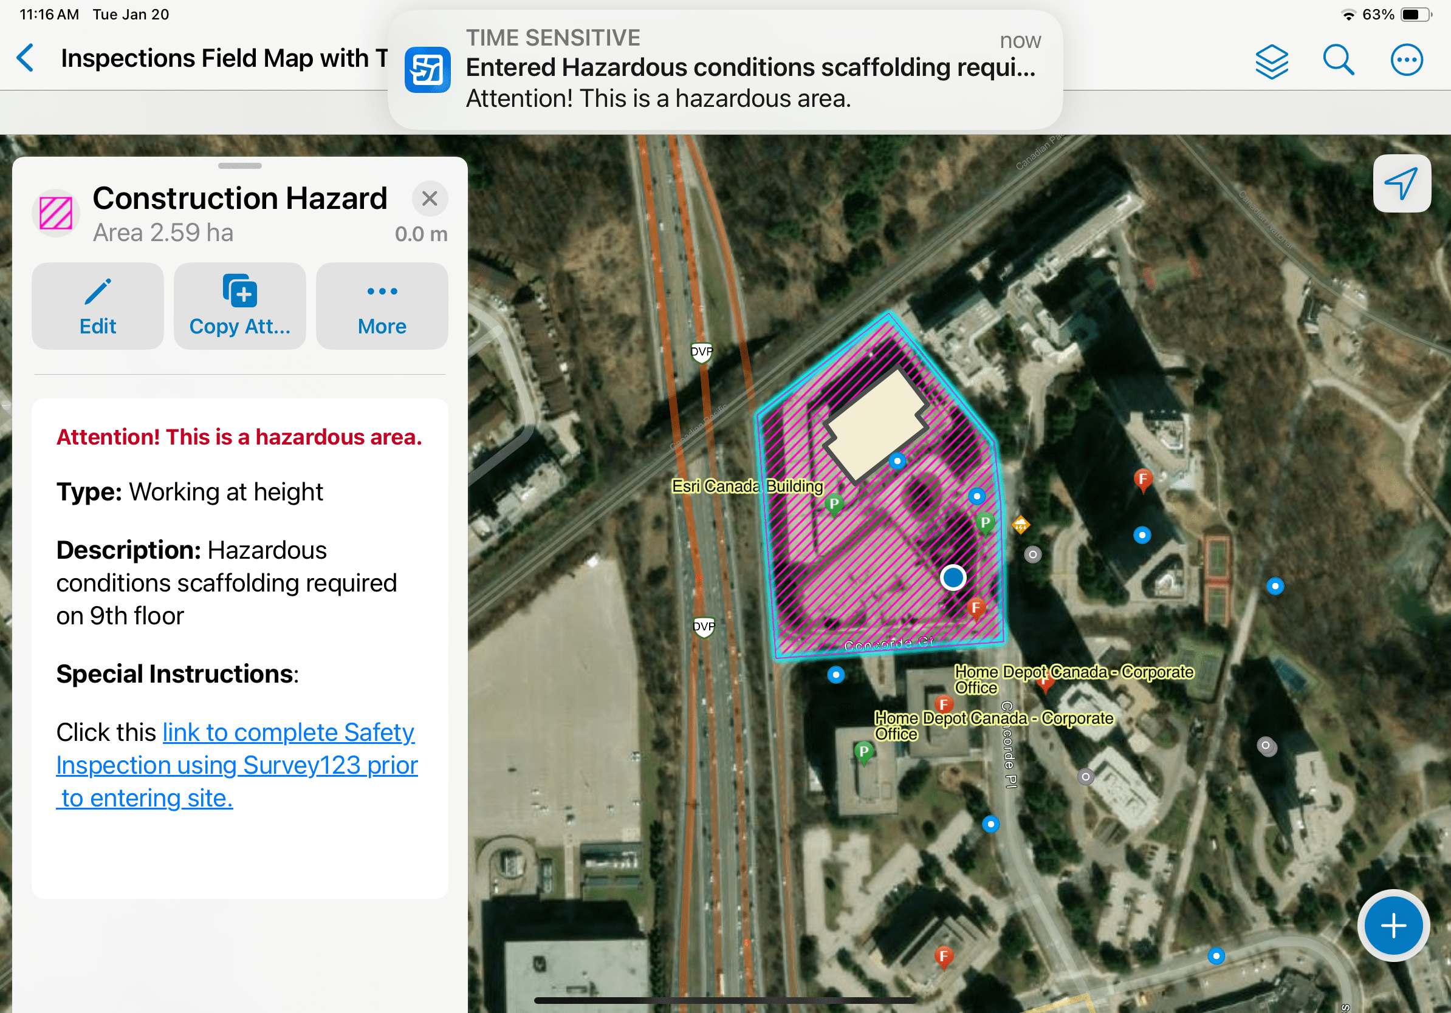Tap the pink hatched Construction Hazard symbol swatch
Screen dimensions: 1451x1013
pos(56,213)
